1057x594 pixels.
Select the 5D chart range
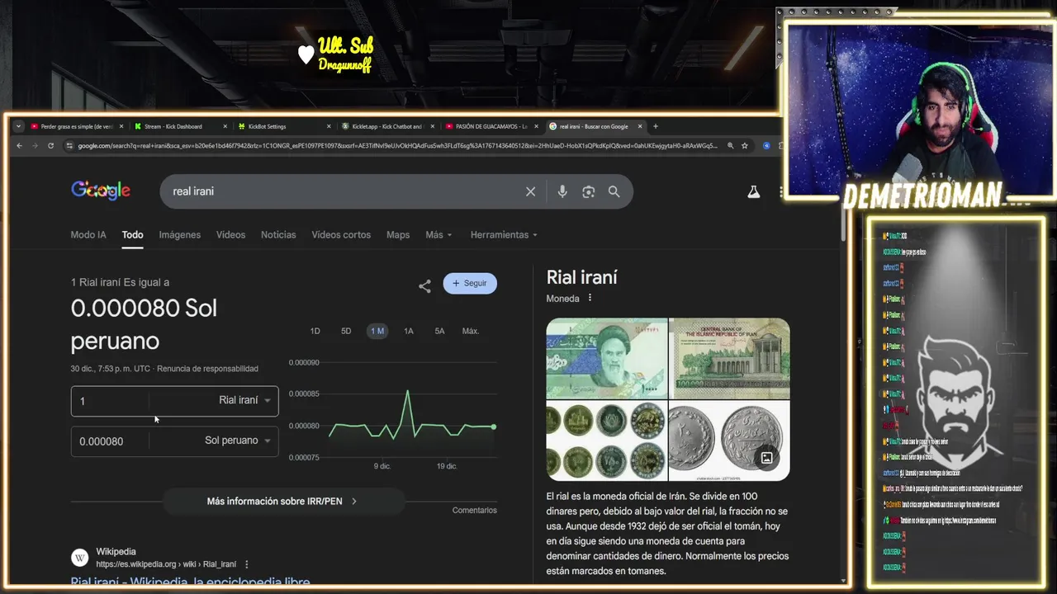click(x=346, y=331)
